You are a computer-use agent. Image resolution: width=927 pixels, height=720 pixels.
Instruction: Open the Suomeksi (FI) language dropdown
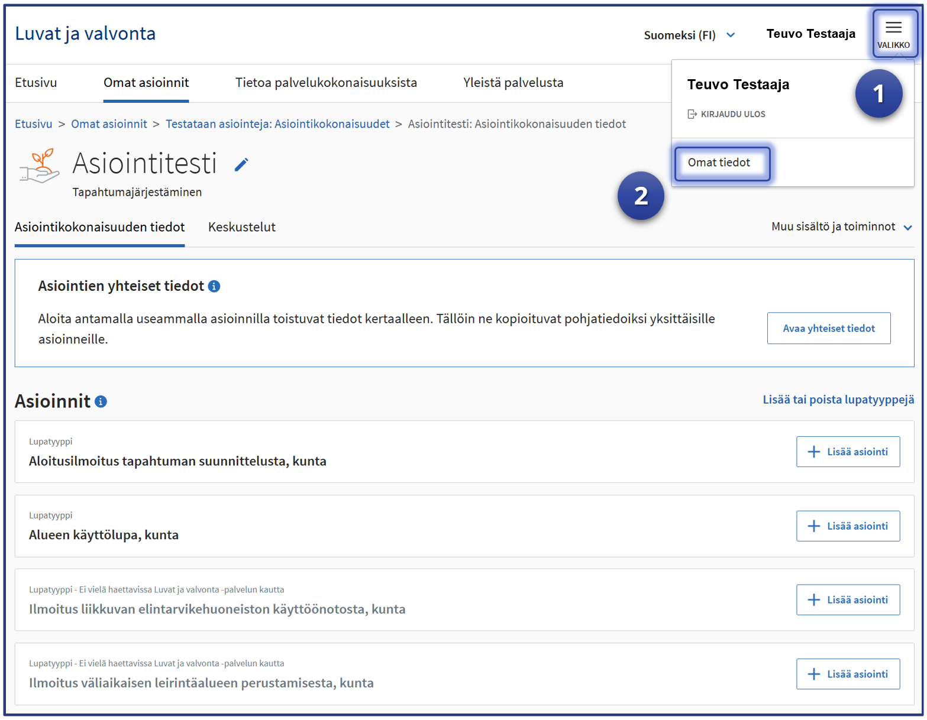[689, 35]
